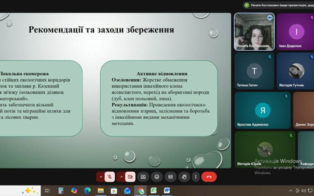Open Word from the taskbar
This screenshot has height=196, width=314.
coord(167,191)
